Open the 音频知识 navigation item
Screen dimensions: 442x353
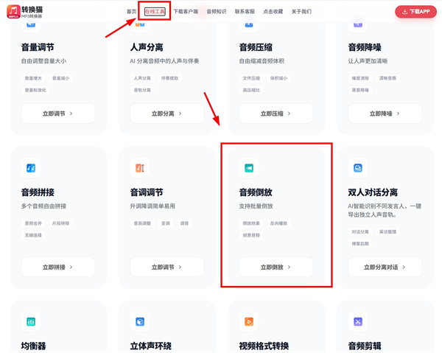(217, 12)
